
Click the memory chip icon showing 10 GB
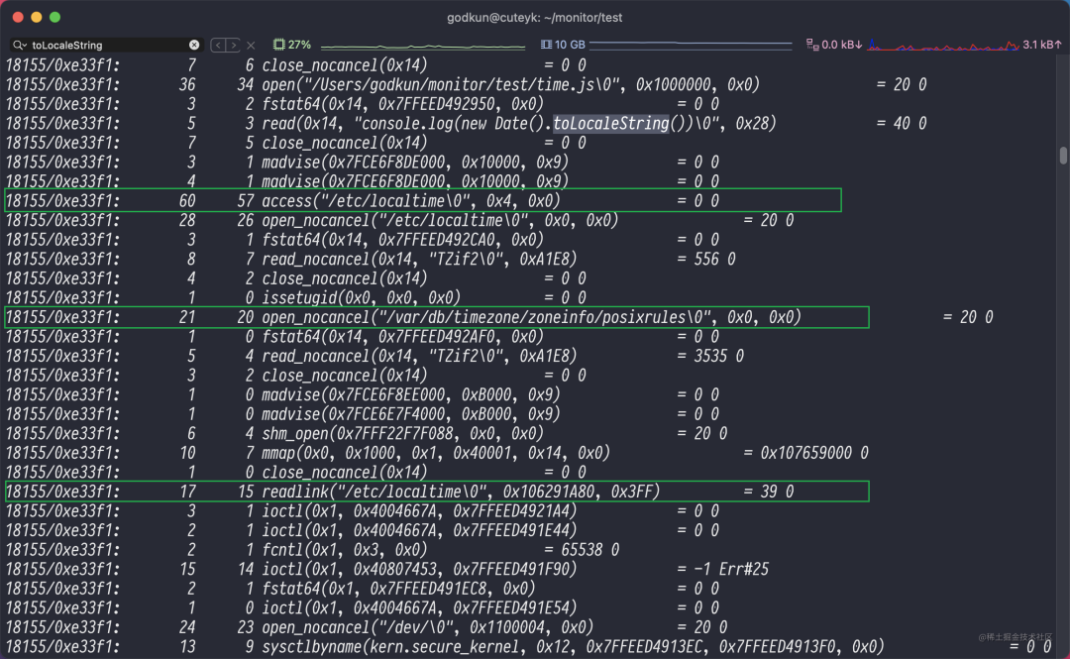(547, 45)
